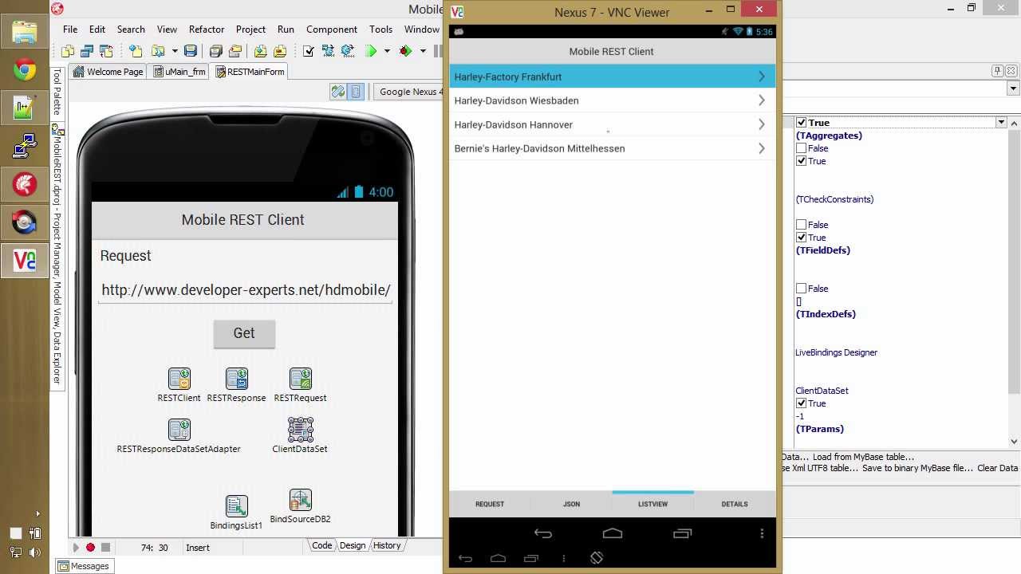Click the macro playback triangle in status bar
Viewport: 1021px width, 574px height.
tap(77, 548)
